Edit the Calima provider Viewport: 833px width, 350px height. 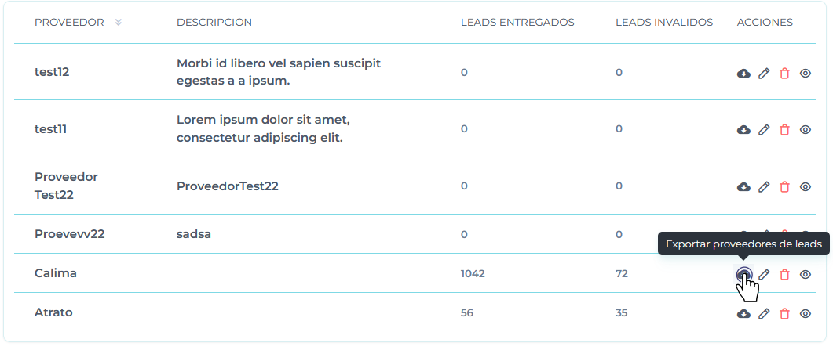click(764, 274)
